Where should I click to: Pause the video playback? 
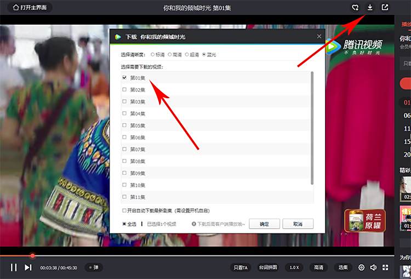pos(14,267)
